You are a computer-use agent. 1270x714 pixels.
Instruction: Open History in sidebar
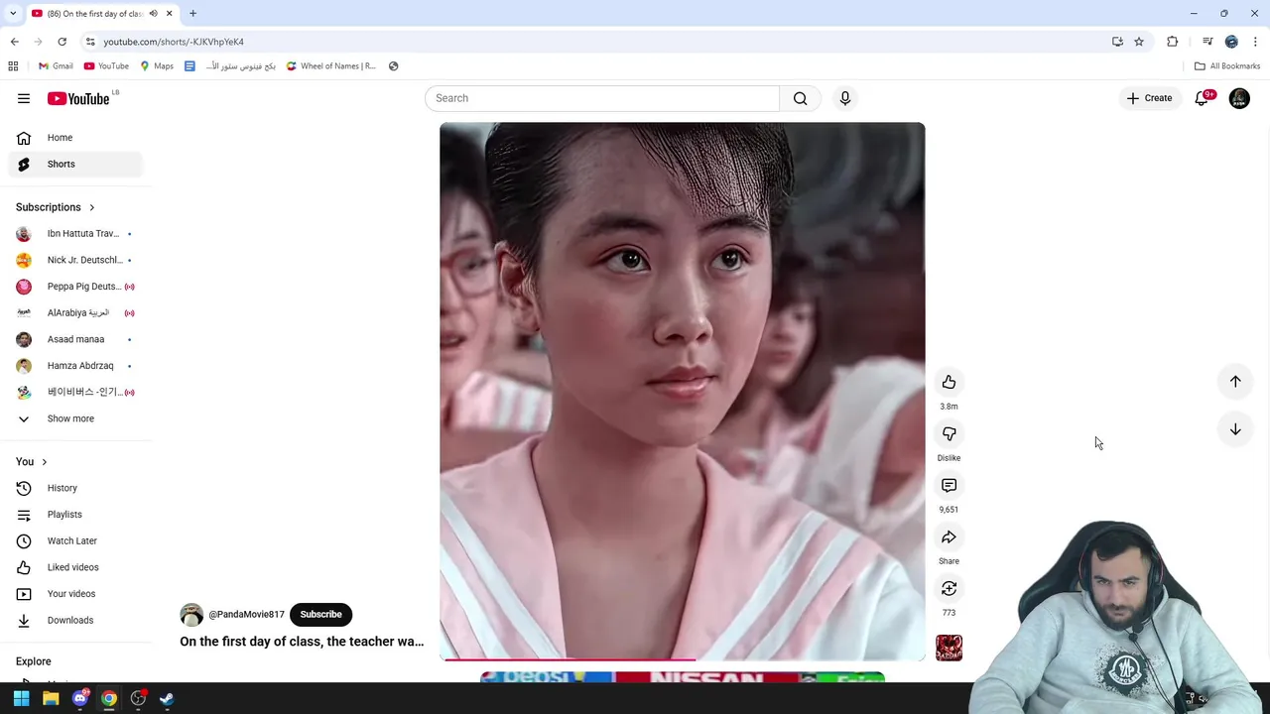pyautogui.click(x=75, y=488)
